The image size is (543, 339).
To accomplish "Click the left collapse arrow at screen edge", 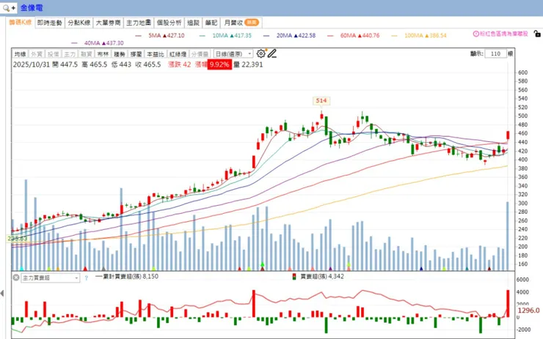I will 2,294.
